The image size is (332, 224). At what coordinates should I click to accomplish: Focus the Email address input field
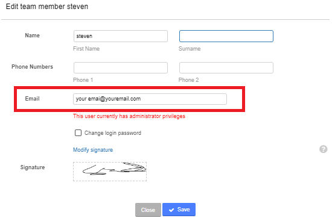(150, 99)
